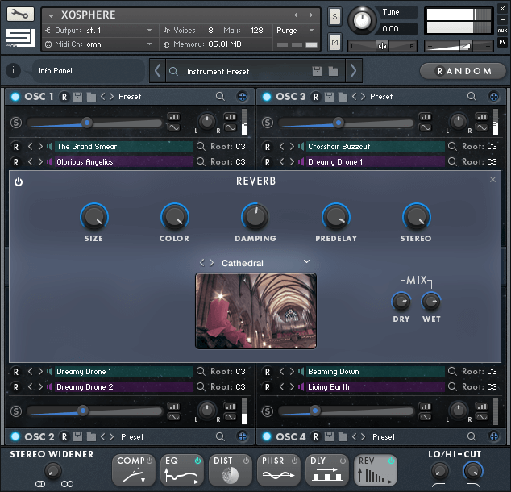
Task: Toggle OSC 3 on/off blue light
Action: point(267,97)
